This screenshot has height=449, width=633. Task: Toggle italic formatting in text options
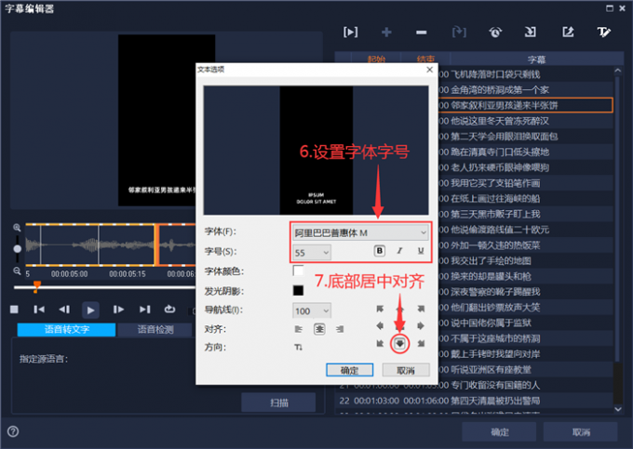pyautogui.click(x=399, y=251)
